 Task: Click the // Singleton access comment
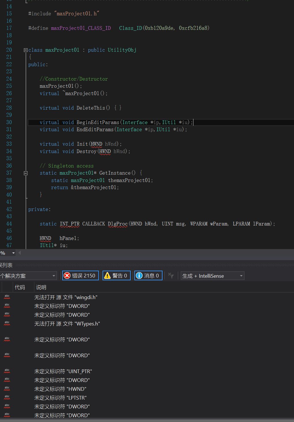(66, 166)
